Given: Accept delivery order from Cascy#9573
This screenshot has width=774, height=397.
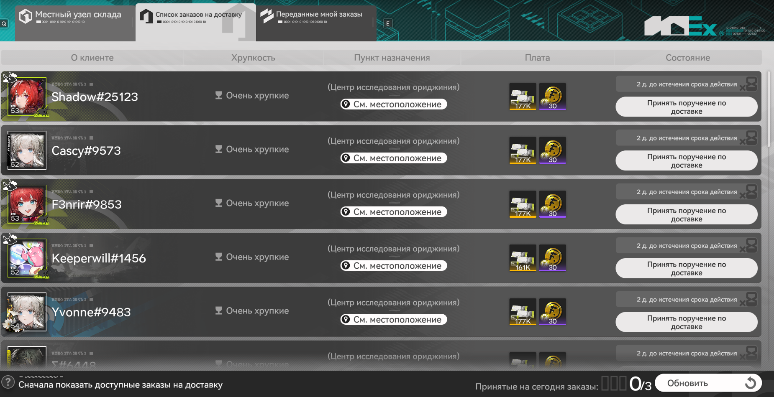Looking at the screenshot, I should coord(687,161).
